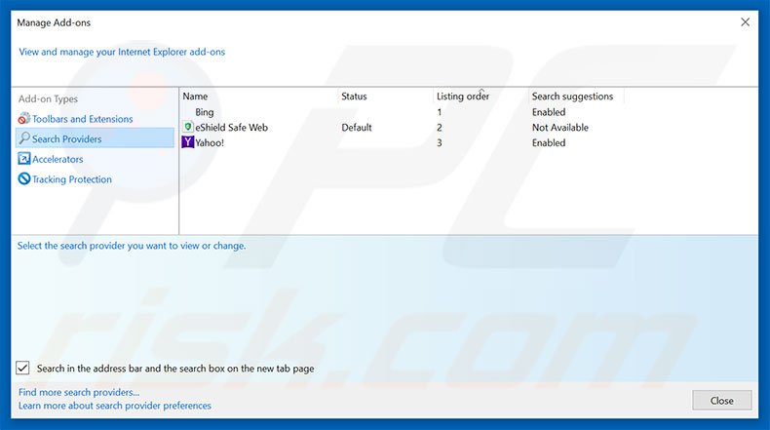Sort by the Listing order column header
The image size is (770, 430).
463,97
